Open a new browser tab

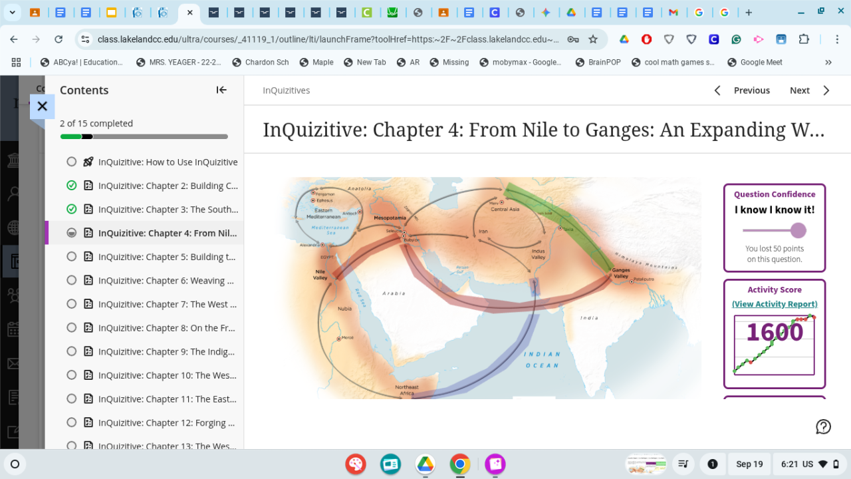point(749,12)
